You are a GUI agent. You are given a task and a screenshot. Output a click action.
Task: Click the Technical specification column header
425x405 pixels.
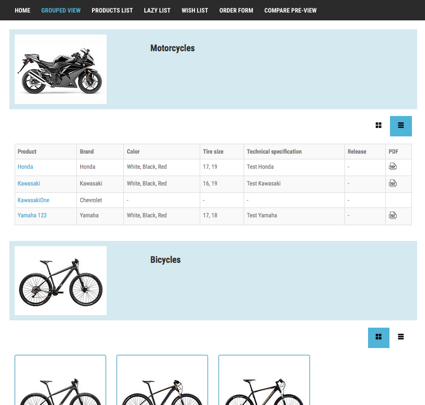(x=294, y=152)
